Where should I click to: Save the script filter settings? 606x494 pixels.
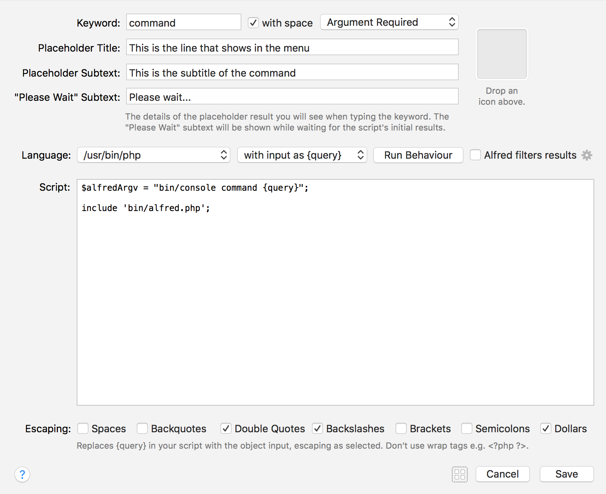567,474
